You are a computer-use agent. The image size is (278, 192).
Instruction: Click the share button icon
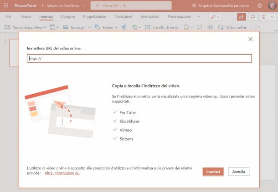242,17
